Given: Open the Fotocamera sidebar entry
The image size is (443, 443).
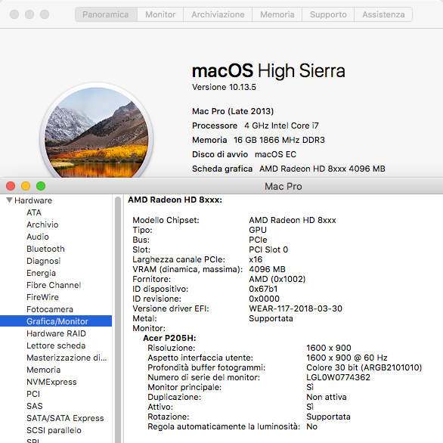Looking at the screenshot, I should point(50,309).
